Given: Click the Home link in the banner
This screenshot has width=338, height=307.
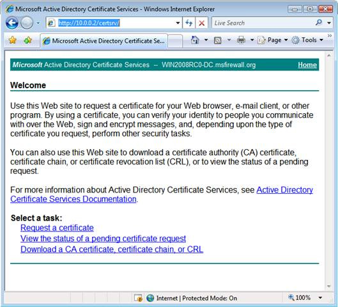Looking at the screenshot, I should [307, 65].
